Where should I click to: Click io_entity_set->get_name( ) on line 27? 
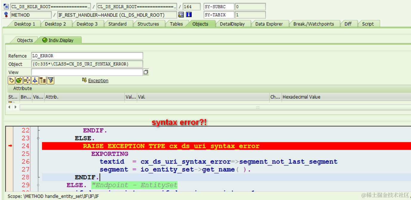(x=196, y=169)
